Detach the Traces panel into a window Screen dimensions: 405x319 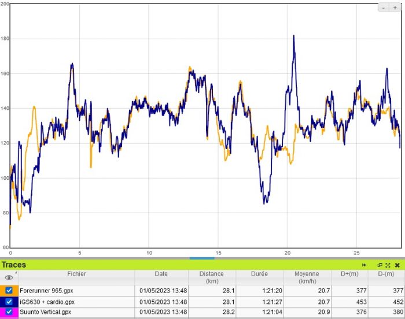pyautogui.click(x=380, y=265)
